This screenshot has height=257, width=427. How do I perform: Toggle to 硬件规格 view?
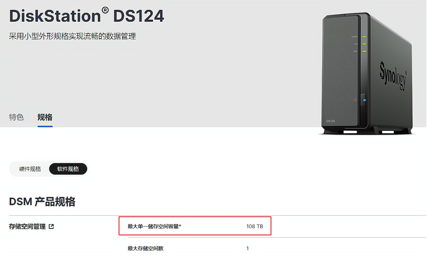30,169
